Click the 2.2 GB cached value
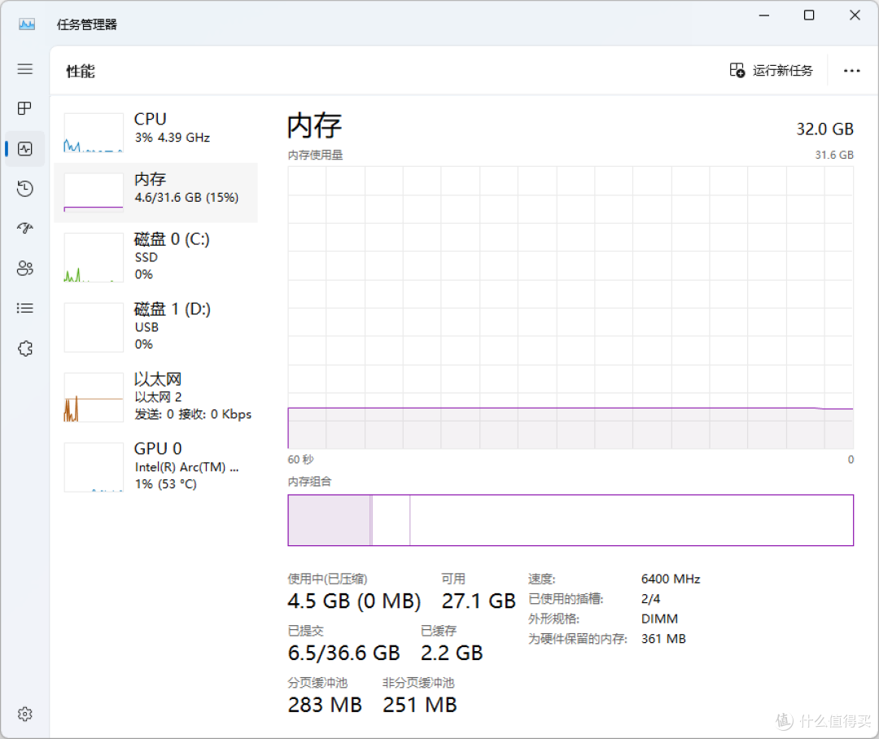879x739 pixels. coord(452,654)
